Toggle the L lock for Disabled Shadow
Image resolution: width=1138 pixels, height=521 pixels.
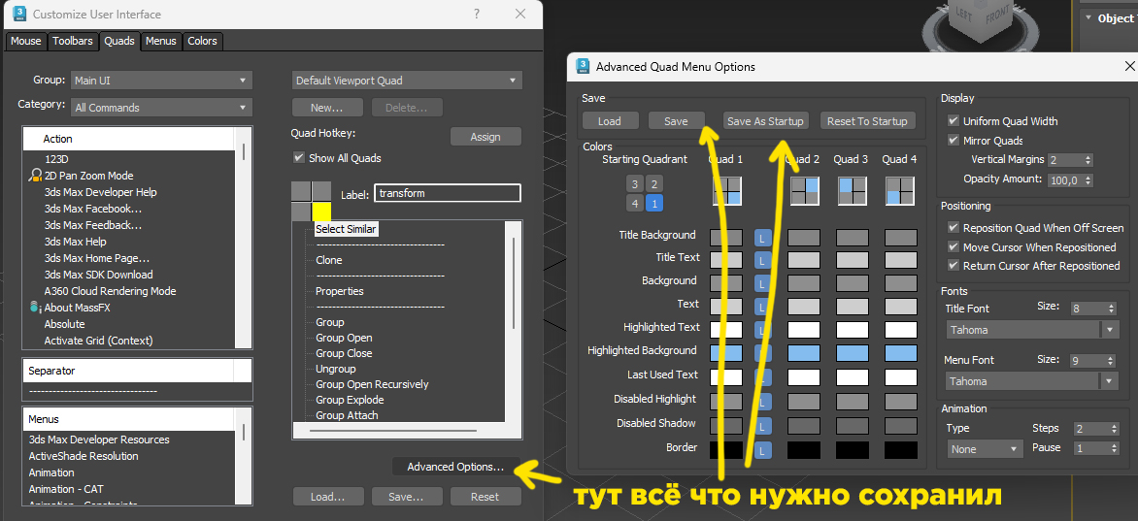(x=763, y=426)
